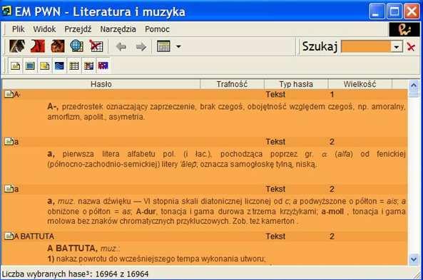Open the Plik menu

[18, 29]
